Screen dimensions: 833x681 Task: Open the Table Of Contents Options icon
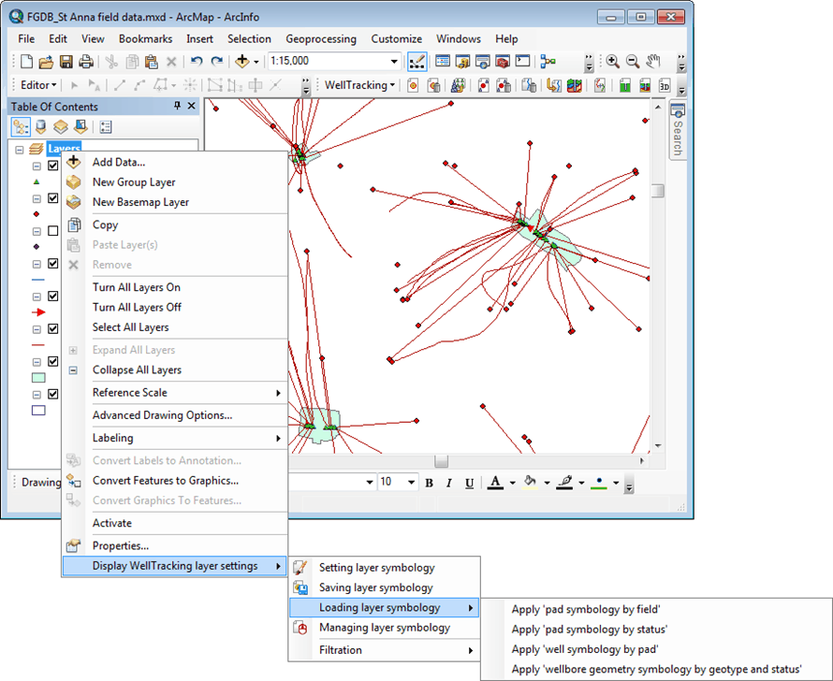click(106, 127)
